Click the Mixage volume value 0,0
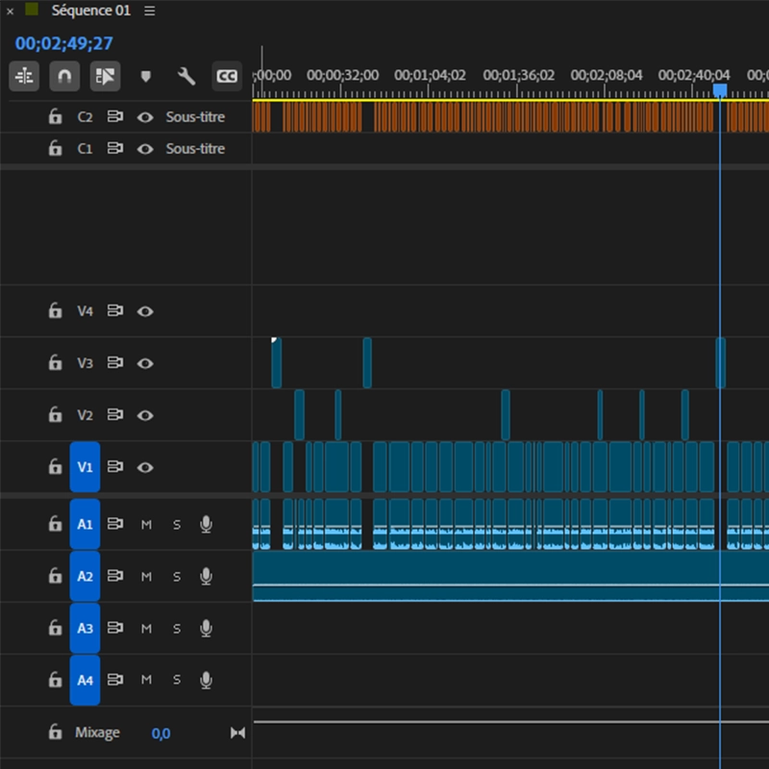Image resolution: width=769 pixels, height=769 pixels. (x=161, y=733)
